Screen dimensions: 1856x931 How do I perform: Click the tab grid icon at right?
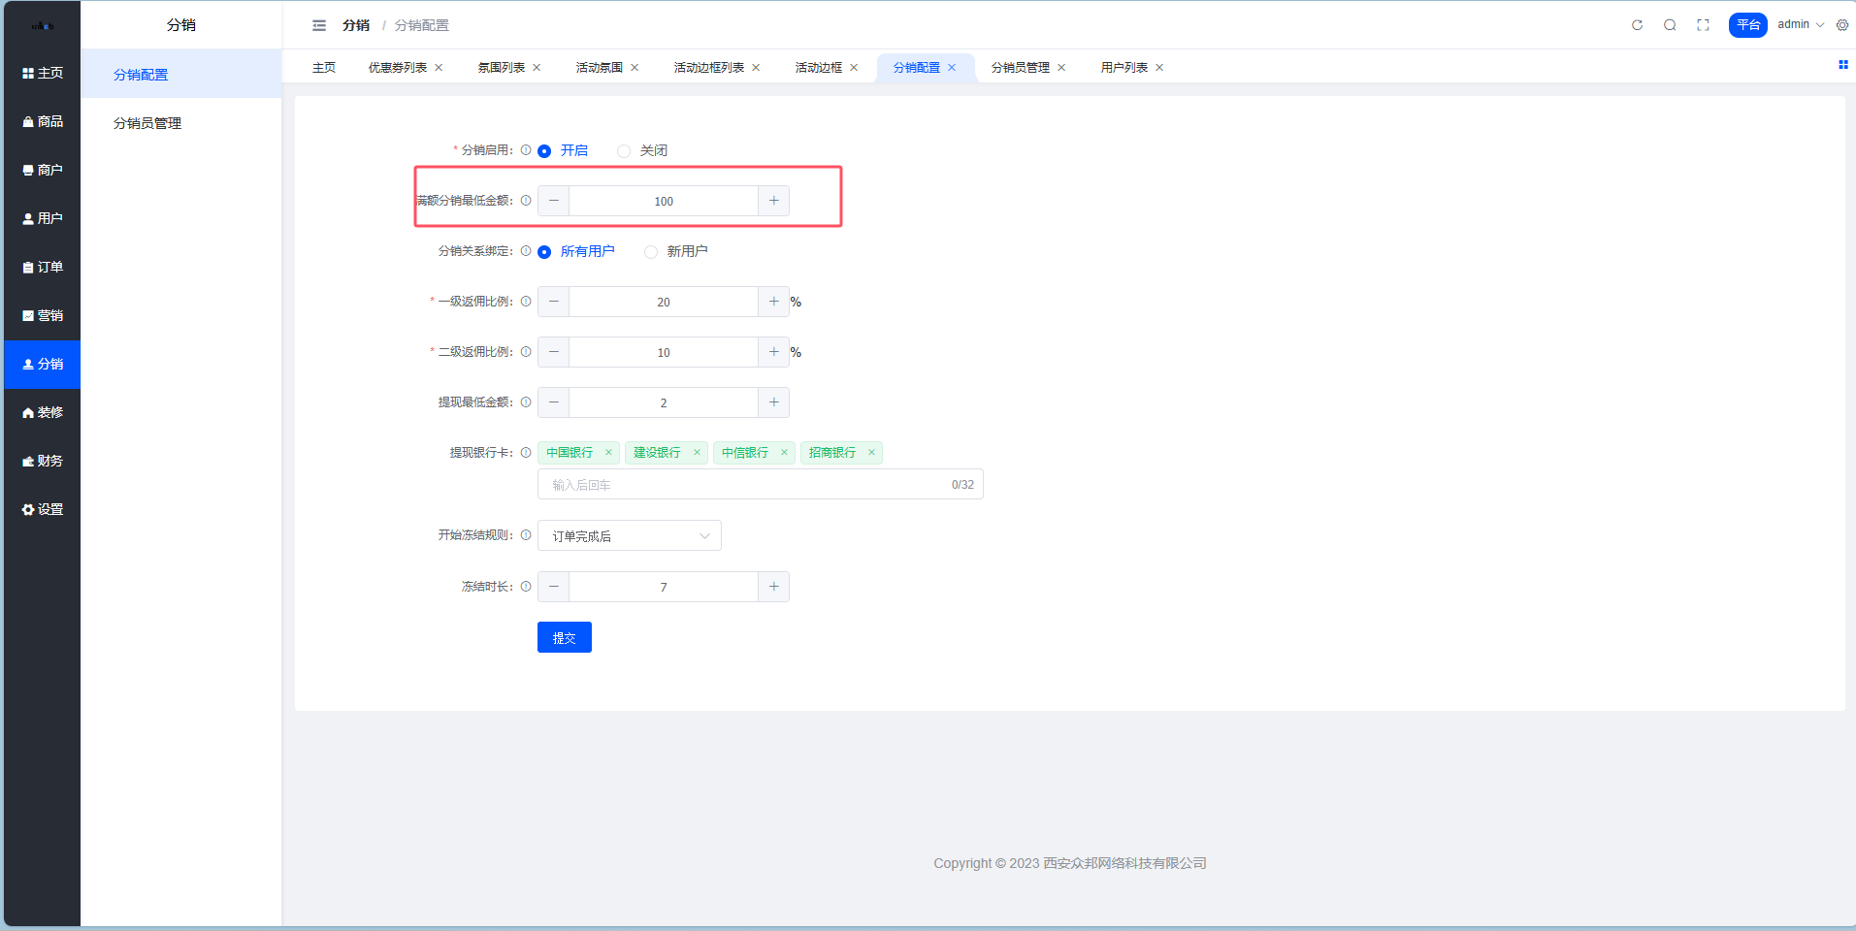point(1842,65)
